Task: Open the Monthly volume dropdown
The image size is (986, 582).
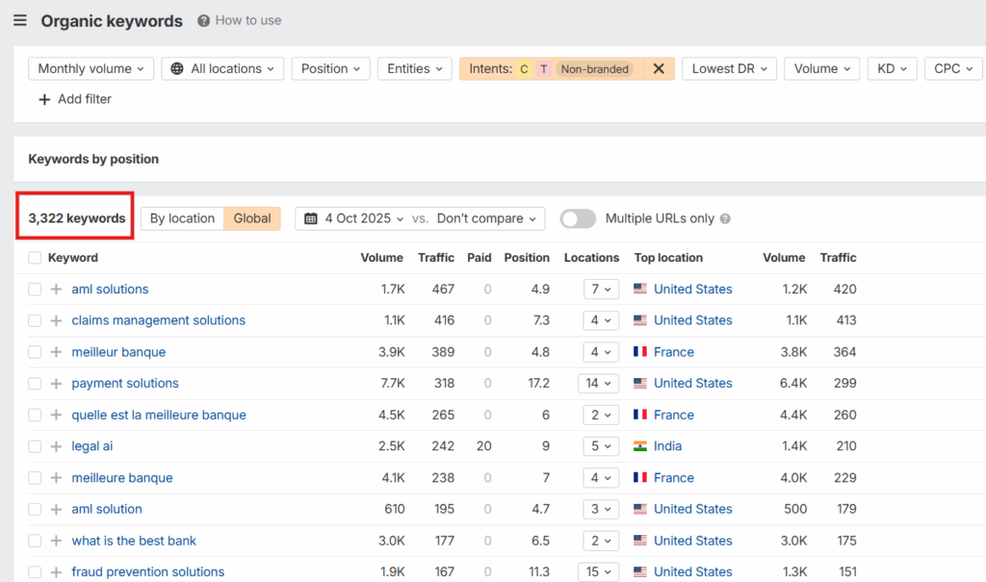Action: pos(91,68)
